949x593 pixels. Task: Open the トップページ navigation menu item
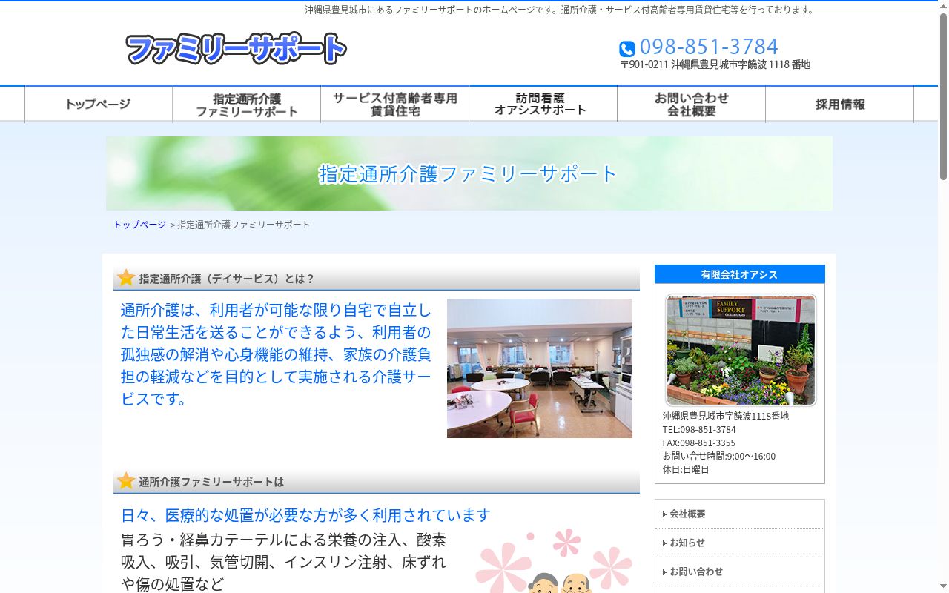tap(99, 104)
